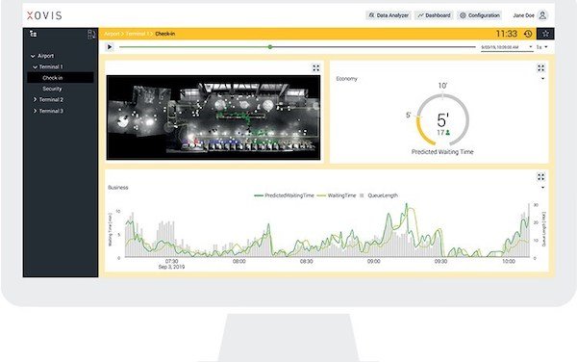Open the Dashboard view

[435, 15]
